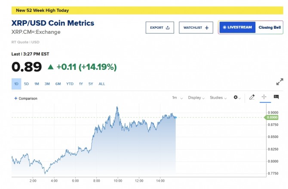The image size is (288, 189).
Task: Click the Export button
Action: [x=160, y=27]
